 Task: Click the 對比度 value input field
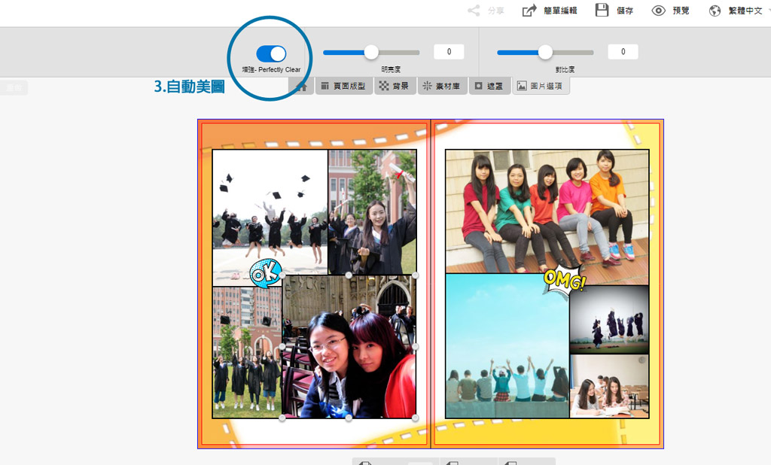coord(623,52)
